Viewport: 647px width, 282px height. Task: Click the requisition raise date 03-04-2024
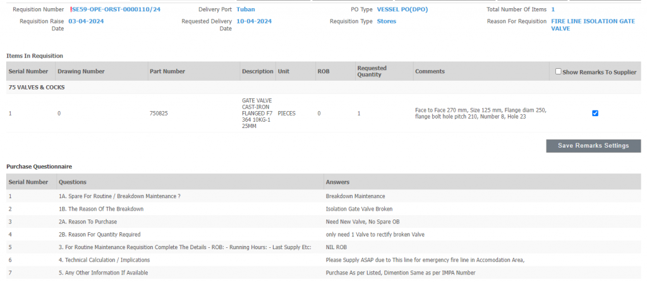(86, 21)
